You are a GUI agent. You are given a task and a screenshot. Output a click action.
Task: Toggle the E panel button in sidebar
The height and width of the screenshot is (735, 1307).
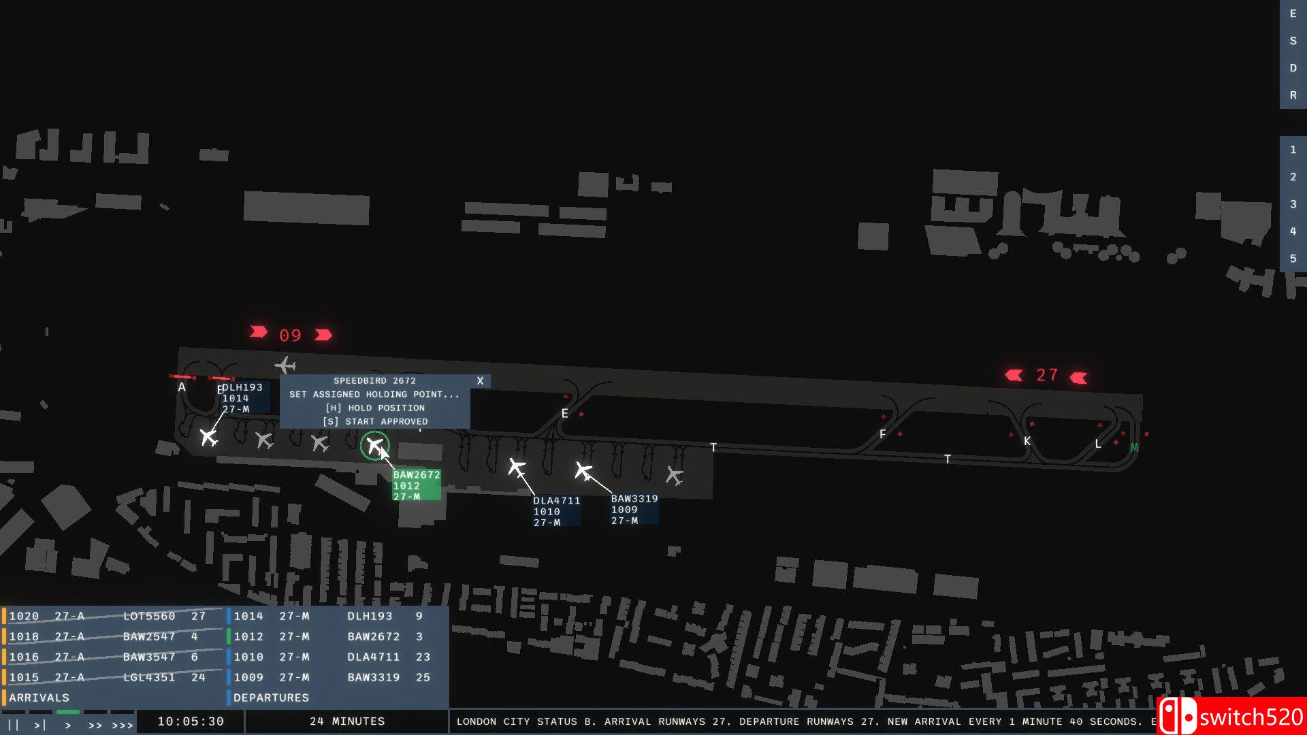(x=1293, y=14)
